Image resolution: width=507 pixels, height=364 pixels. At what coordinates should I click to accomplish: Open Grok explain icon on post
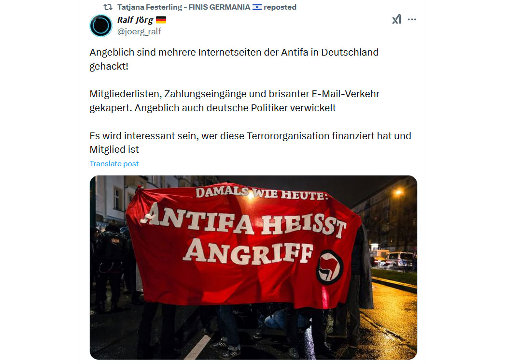click(x=396, y=19)
